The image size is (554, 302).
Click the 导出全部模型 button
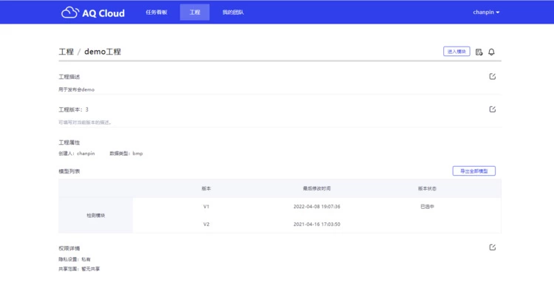pos(473,171)
